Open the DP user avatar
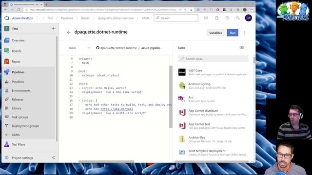The height and width of the screenshot is (175, 312). [248, 18]
